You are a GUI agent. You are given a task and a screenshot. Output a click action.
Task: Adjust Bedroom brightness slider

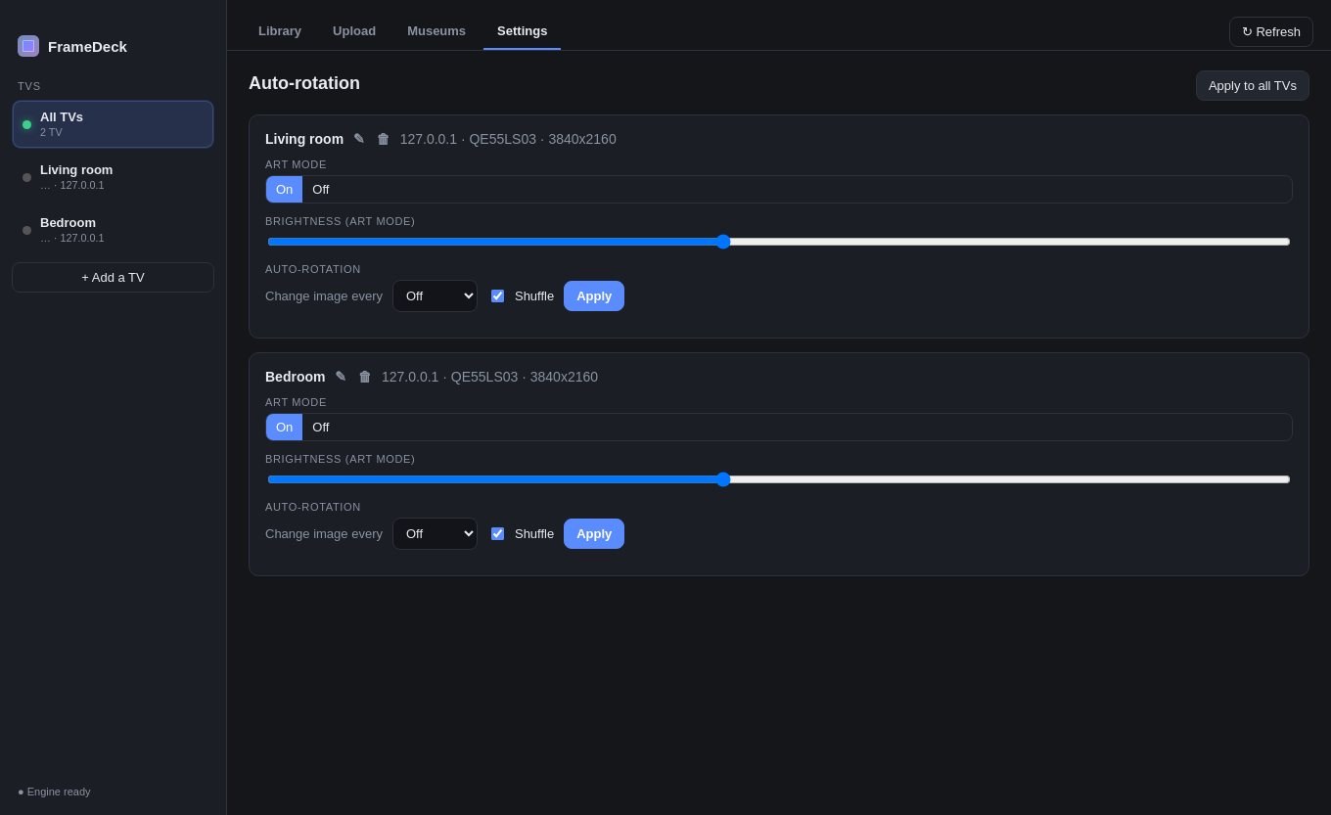point(779,479)
